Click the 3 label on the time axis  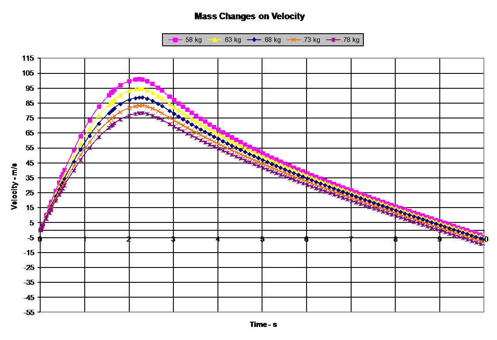173,239
